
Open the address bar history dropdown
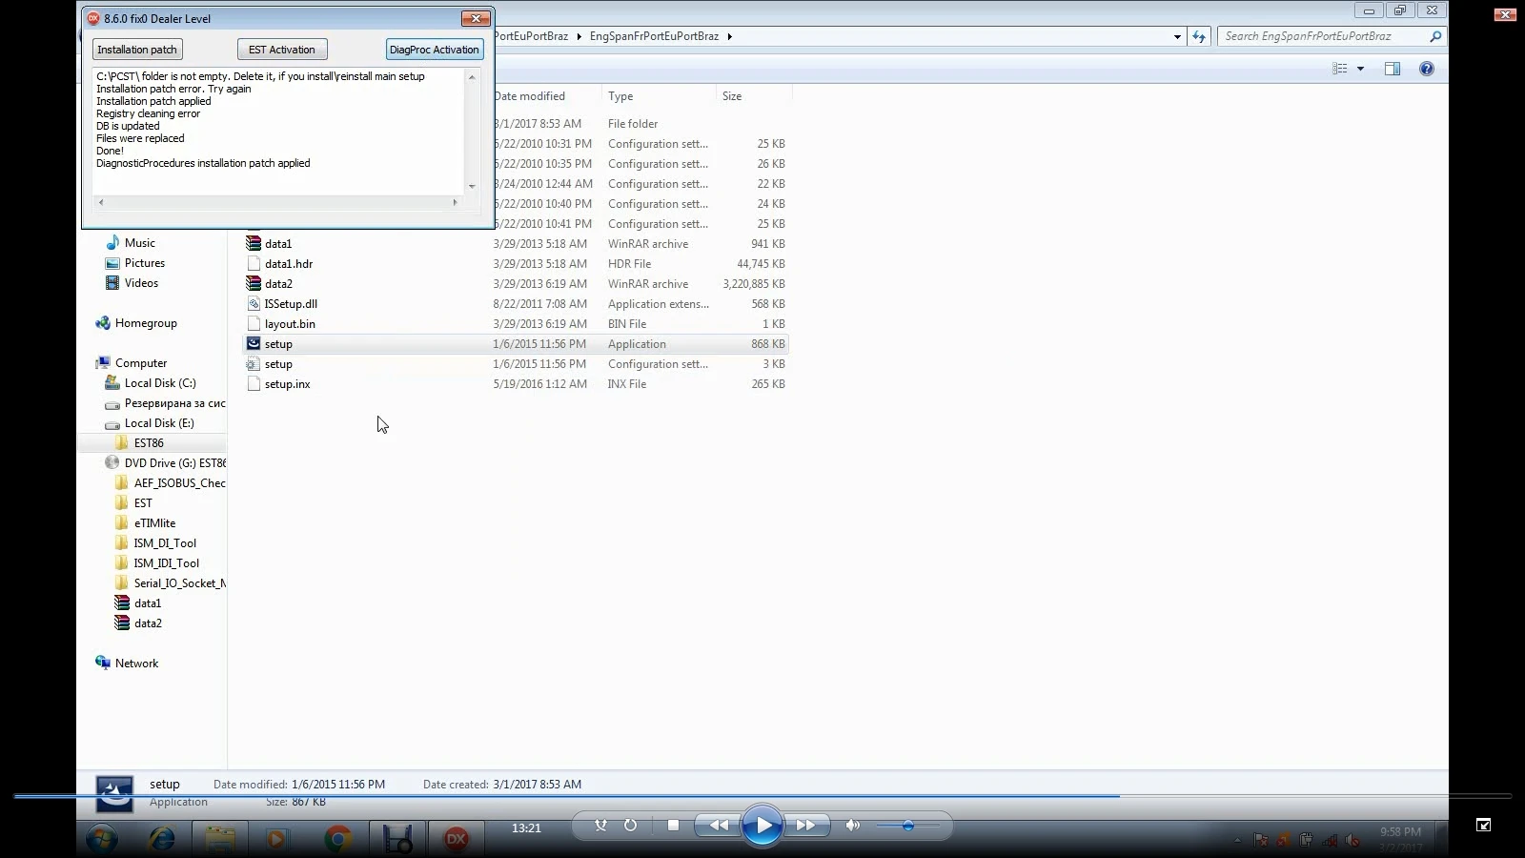point(1177,37)
